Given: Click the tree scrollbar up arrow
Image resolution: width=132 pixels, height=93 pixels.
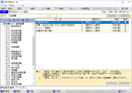Looking at the screenshot, I should pos(34,24).
